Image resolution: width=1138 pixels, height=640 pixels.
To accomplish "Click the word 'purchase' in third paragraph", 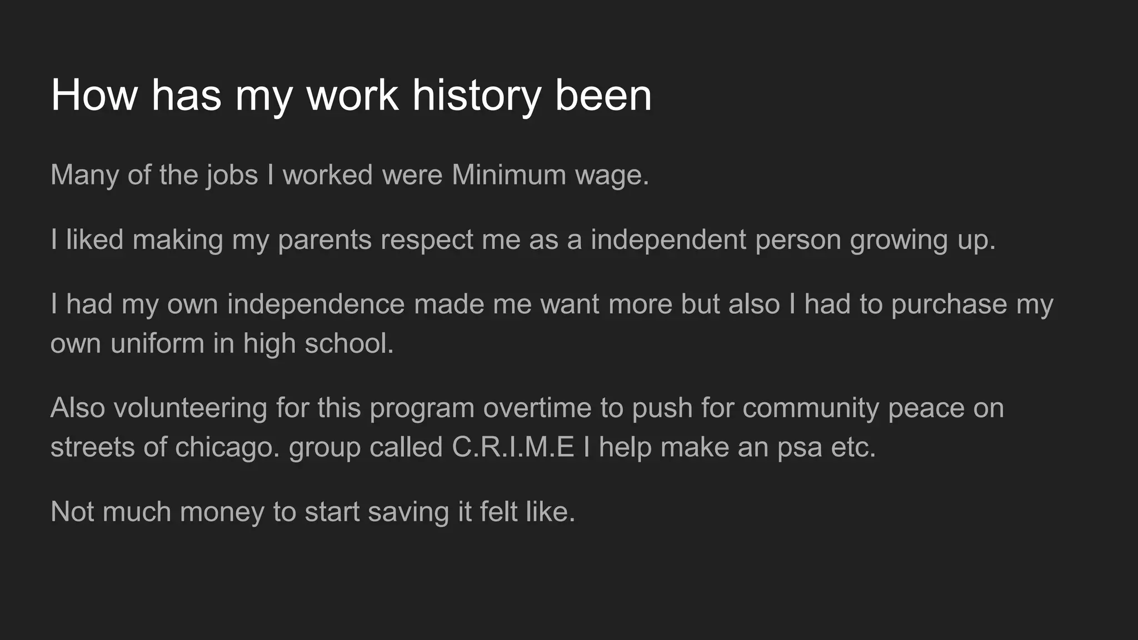I will pos(949,306).
